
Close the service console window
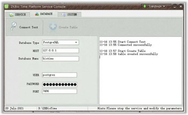tap(181, 7)
